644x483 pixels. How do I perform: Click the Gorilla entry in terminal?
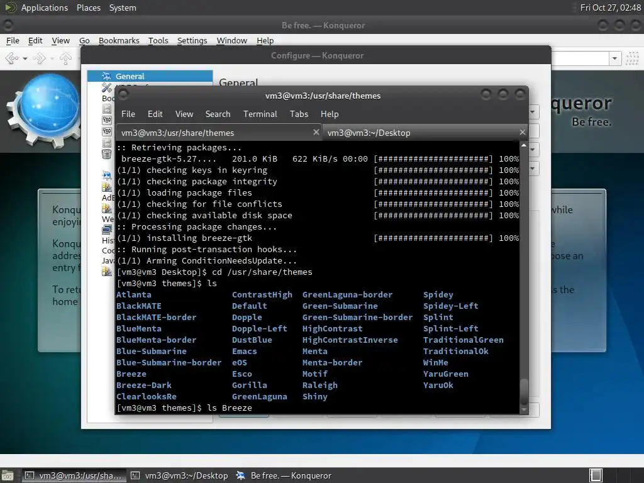249,385
